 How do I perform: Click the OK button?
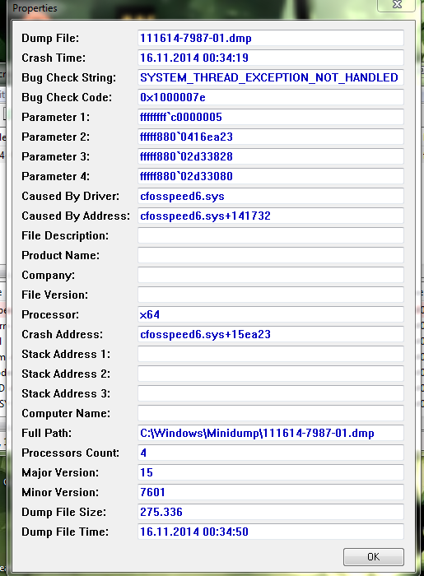[x=373, y=557]
